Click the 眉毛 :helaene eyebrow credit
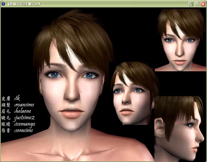207x162 pixels. 16,111
